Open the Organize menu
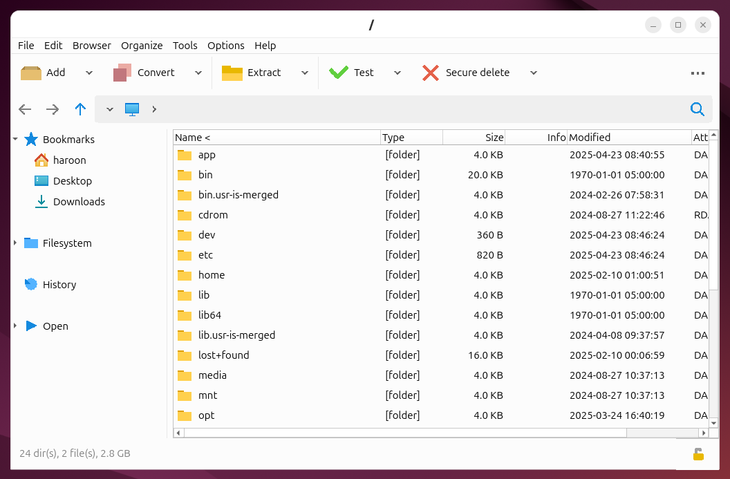 coord(142,46)
